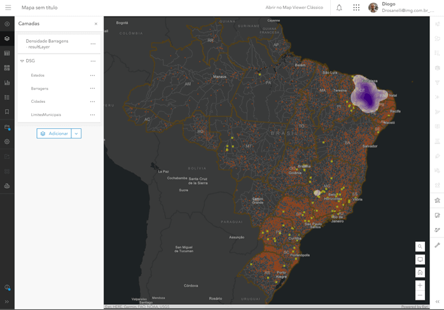Open in Map Viewer Clássico link
This screenshot has height=310, width=444.
coord(294,8)
